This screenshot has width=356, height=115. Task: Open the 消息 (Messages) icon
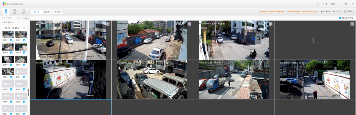pos(15,11)
